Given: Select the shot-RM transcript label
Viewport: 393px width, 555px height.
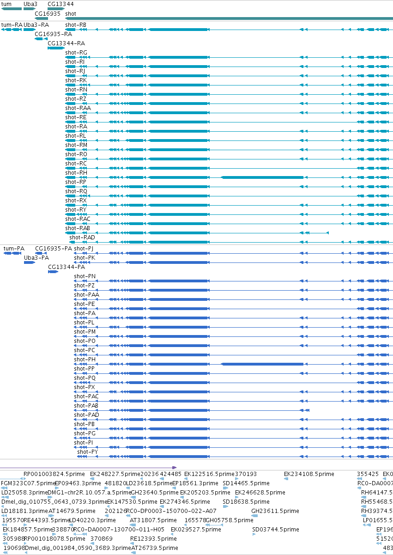Looking at the screenshot, I should coord(76,145).
